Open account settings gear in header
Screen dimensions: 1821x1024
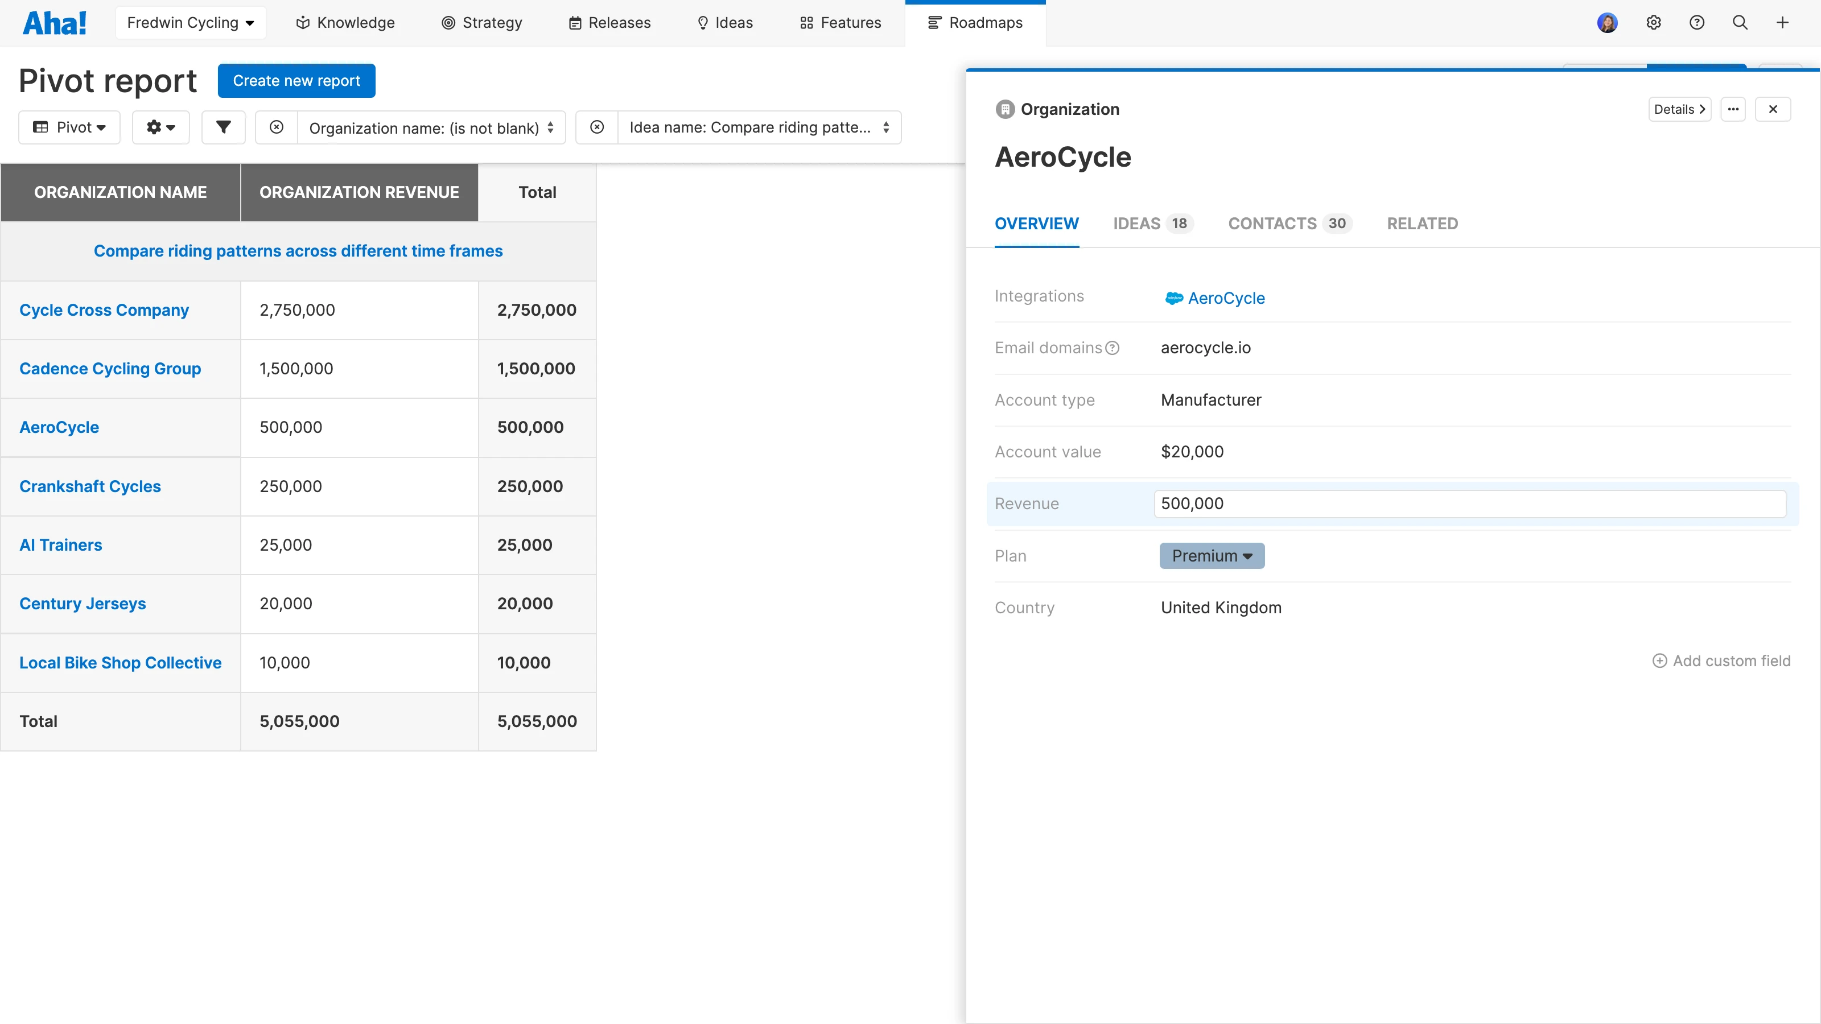pyautogui.click(x=1654, y=23)
